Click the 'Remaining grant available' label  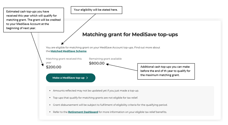pos(105,59)
